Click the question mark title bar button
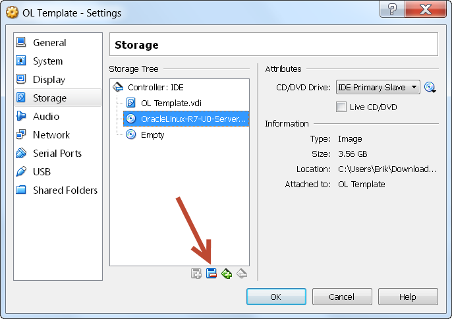 pyautogui.click(x=392, y=9)
